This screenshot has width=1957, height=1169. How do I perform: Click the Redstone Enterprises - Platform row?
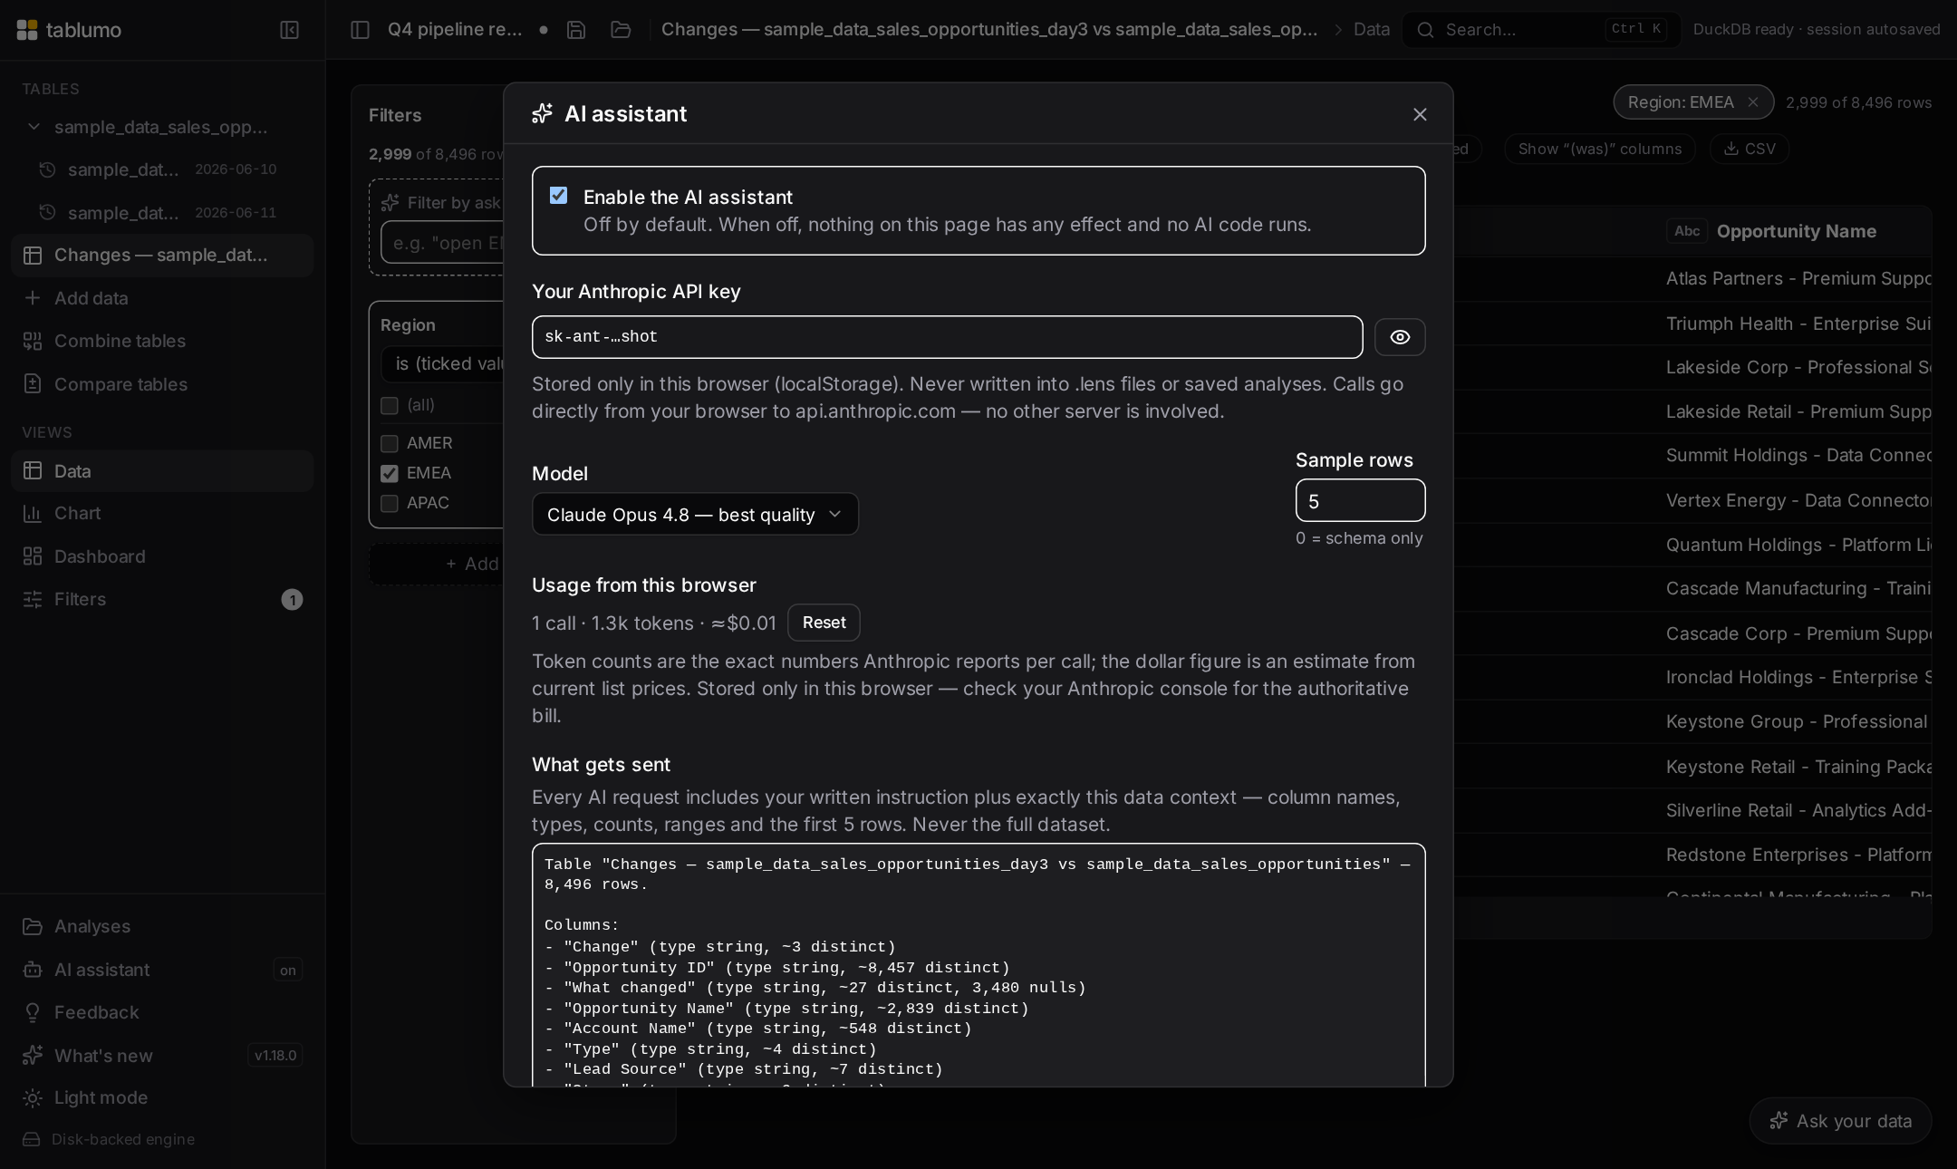[1798, 855]
